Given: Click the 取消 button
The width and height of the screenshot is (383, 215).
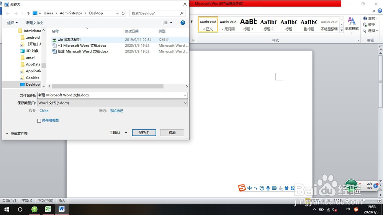Looking at the screenshot, I should click(172, 132).
